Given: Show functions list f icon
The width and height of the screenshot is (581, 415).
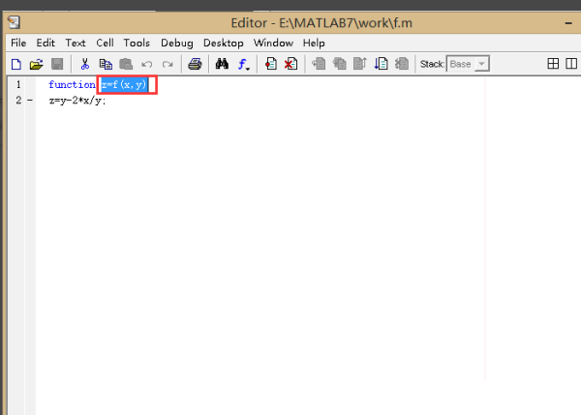Looking at the screenshot, I should (243, 65).
